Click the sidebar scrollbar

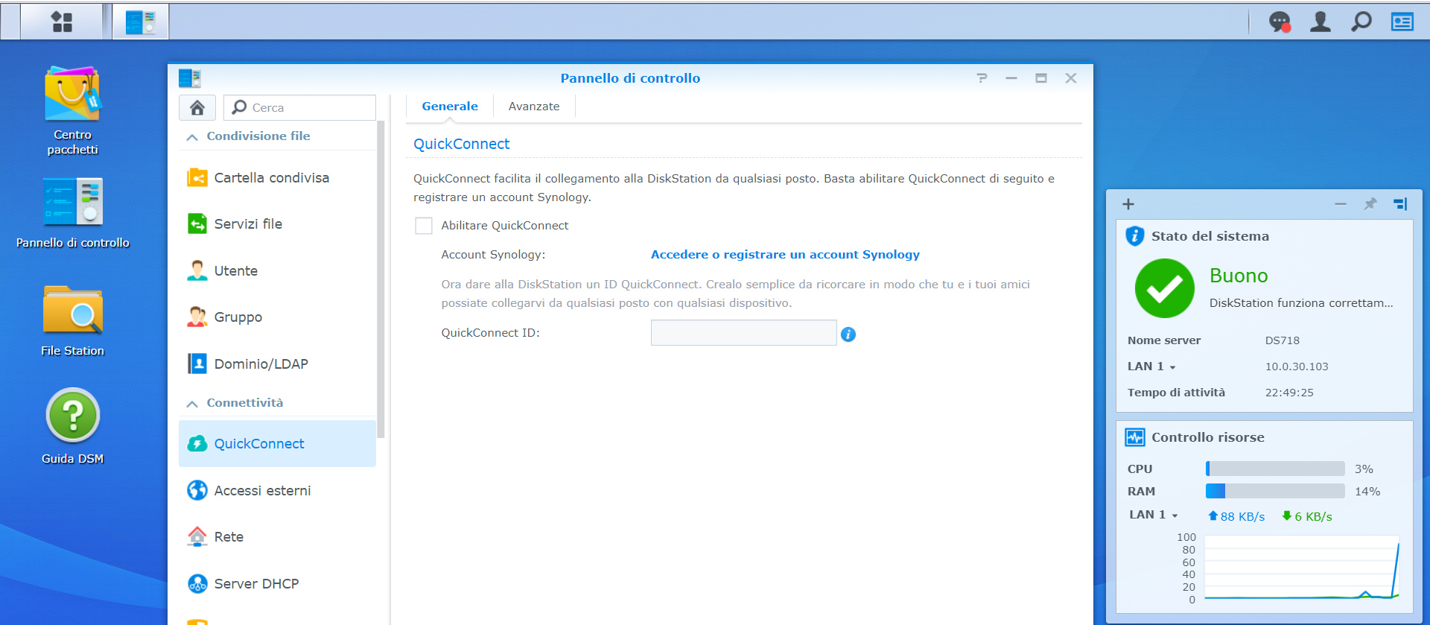(x=381, y=279)
